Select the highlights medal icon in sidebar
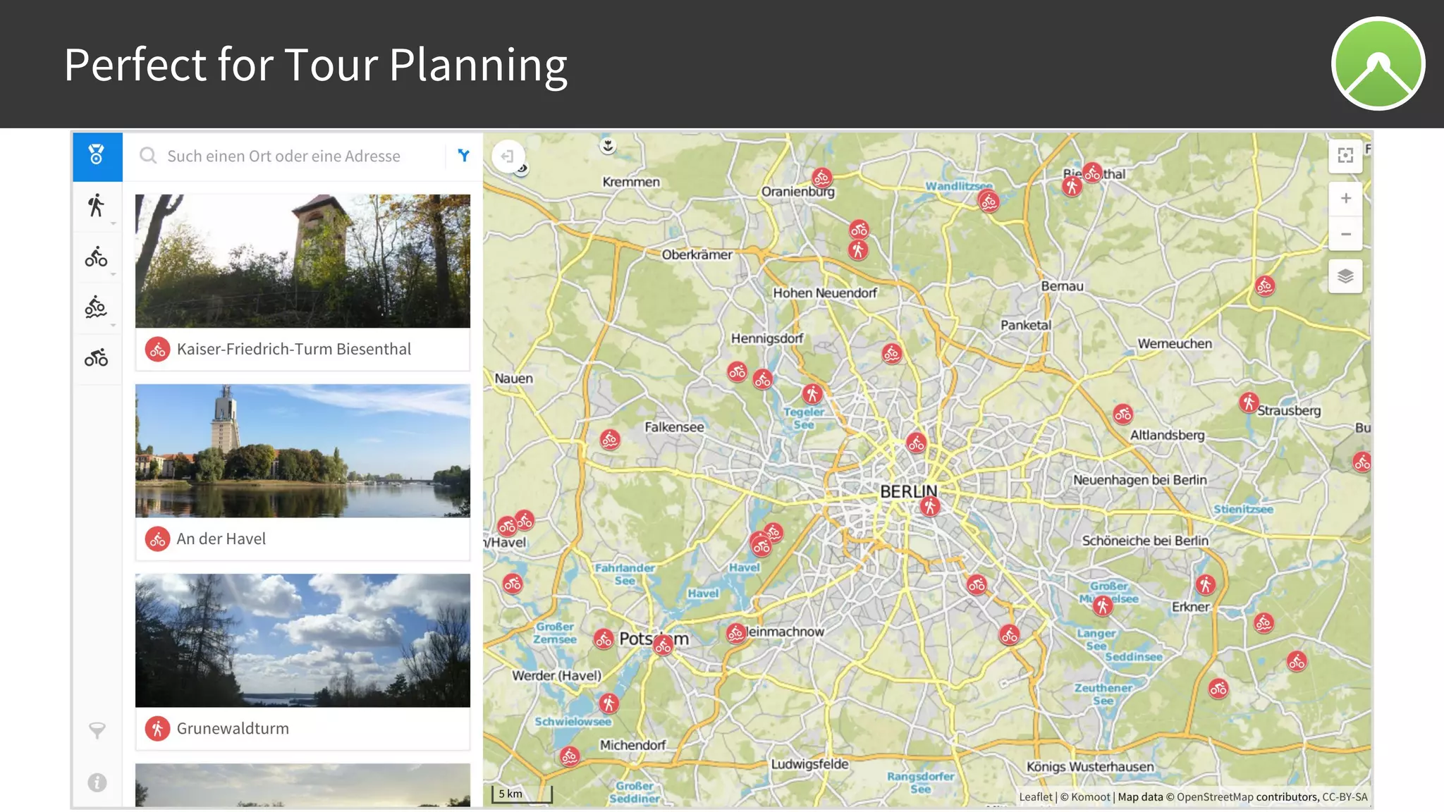Viewport: 1444px width, 812px height. pos(97,155)
